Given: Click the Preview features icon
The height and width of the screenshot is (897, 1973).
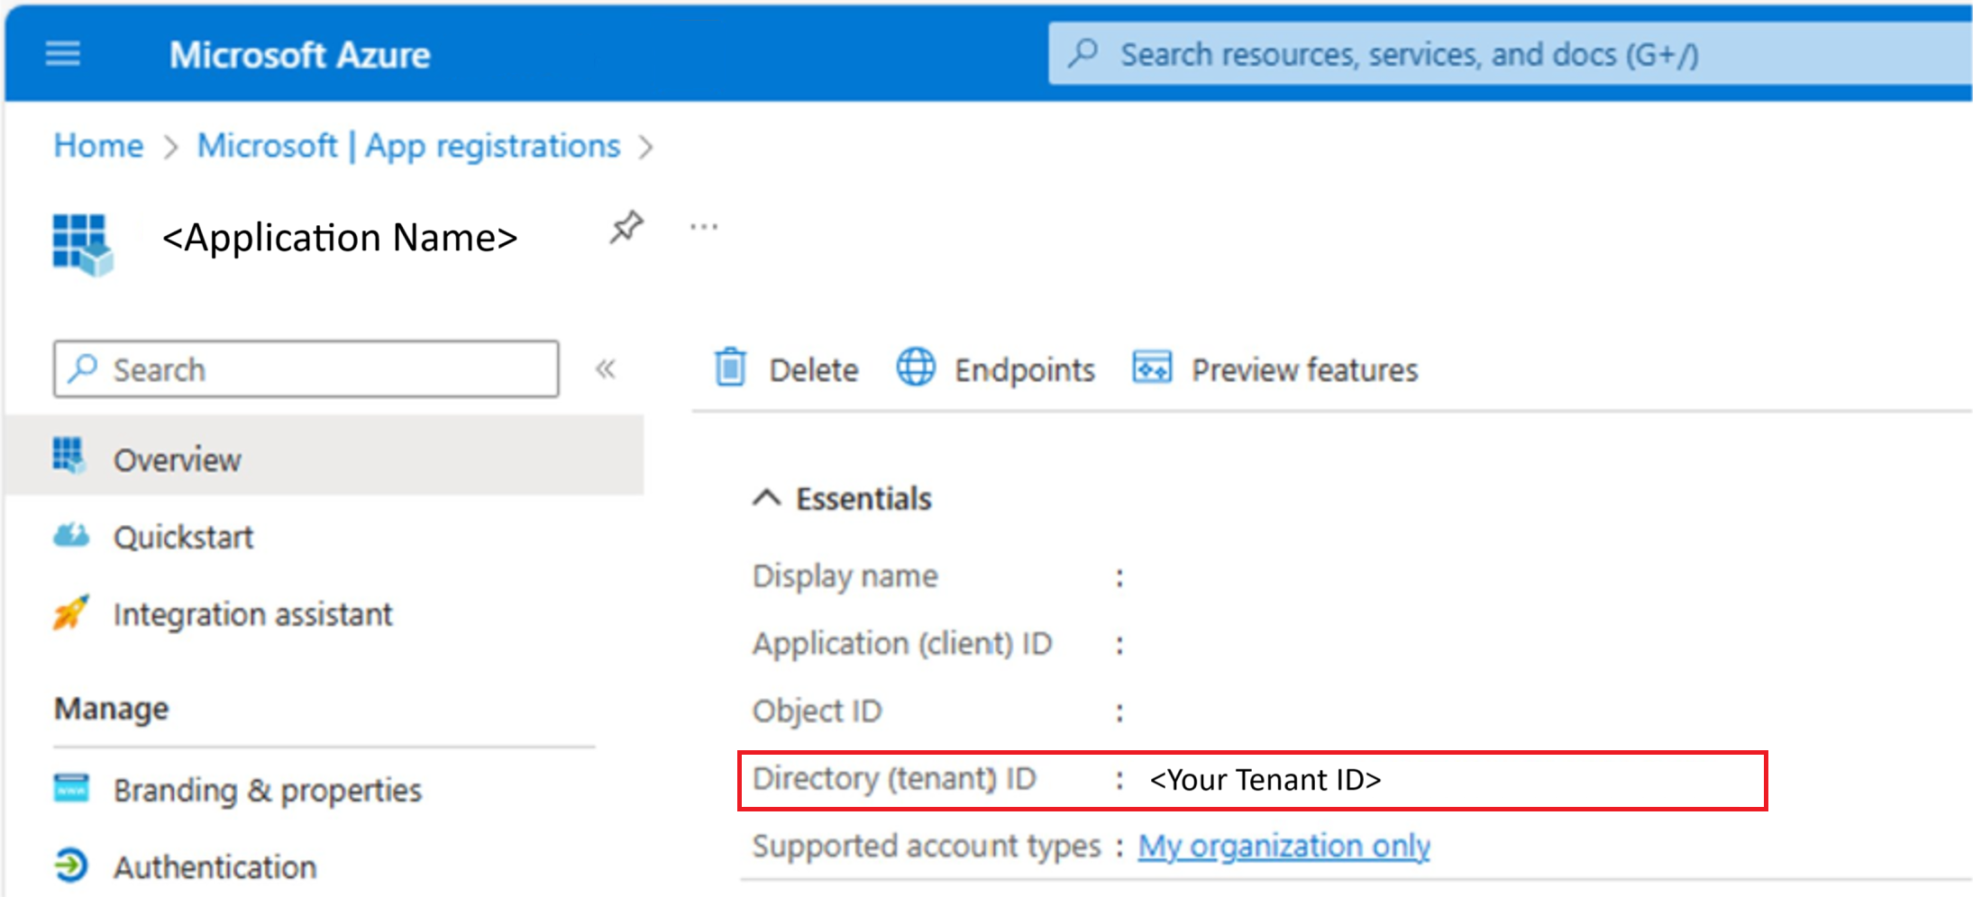Looking at the screenshot, I should 1152,368.
